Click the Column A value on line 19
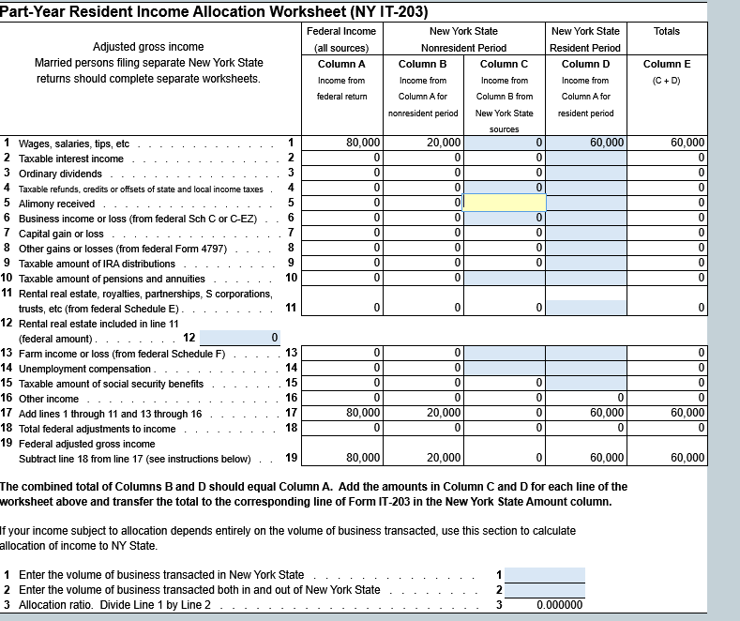 (363, 458)
